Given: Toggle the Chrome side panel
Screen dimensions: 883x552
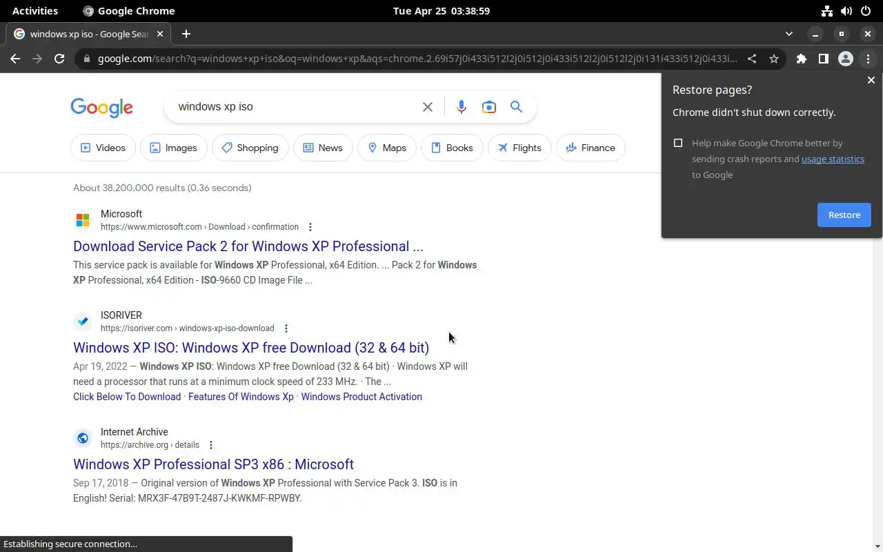Looking at the screenshot, I should pyautogui.click(x=823, y=59).
